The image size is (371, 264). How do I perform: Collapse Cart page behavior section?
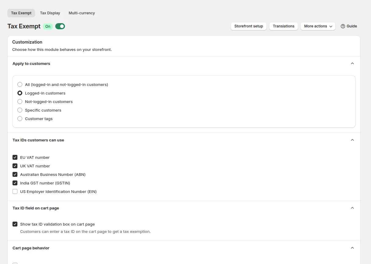click(x=352, y=248)
